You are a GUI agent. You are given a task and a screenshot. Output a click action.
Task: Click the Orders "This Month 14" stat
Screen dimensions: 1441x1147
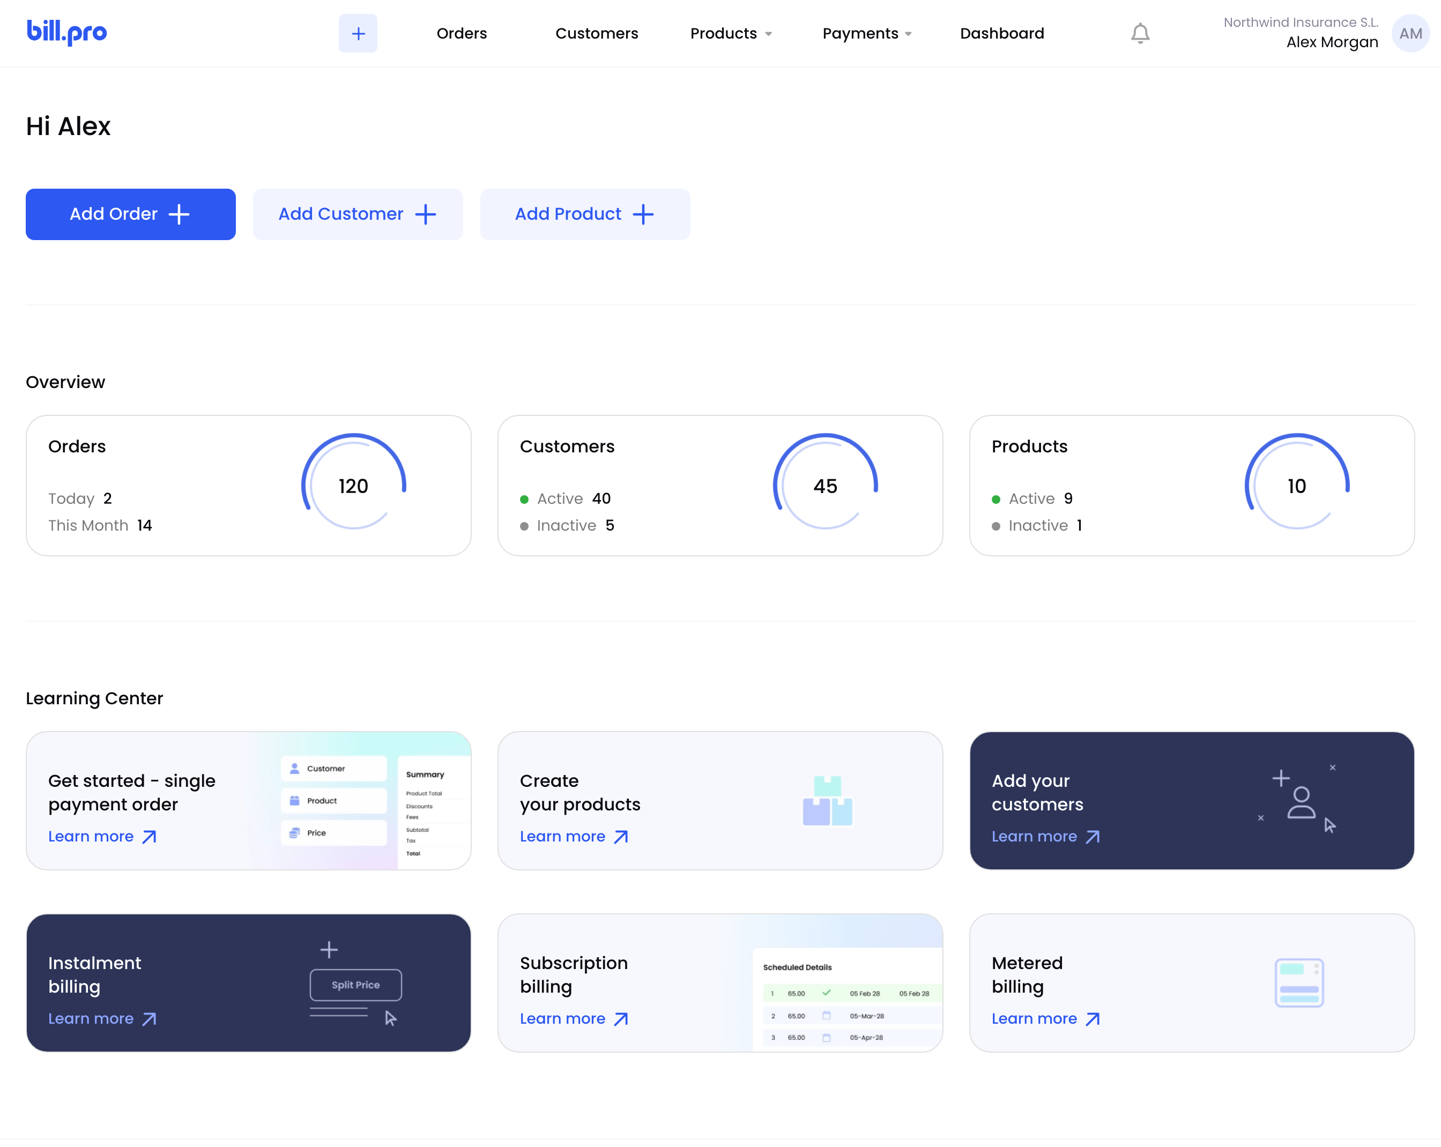(100, 525)
